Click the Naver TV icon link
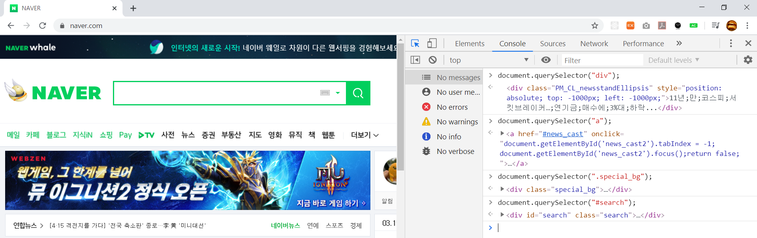Image resolution: width=757 pixels, height=238 pixels. click(x=146, y=135)
